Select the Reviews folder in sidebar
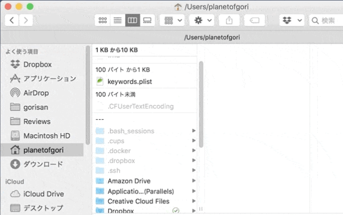Viewport: 343px width, 215px height. [x=42, y=121]
